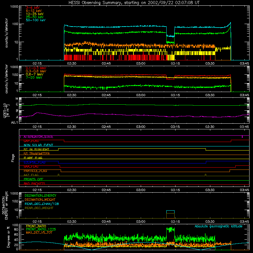Click the FLARE_FLAG label
The image size is (253, 253).
click(x=33, y=158)
